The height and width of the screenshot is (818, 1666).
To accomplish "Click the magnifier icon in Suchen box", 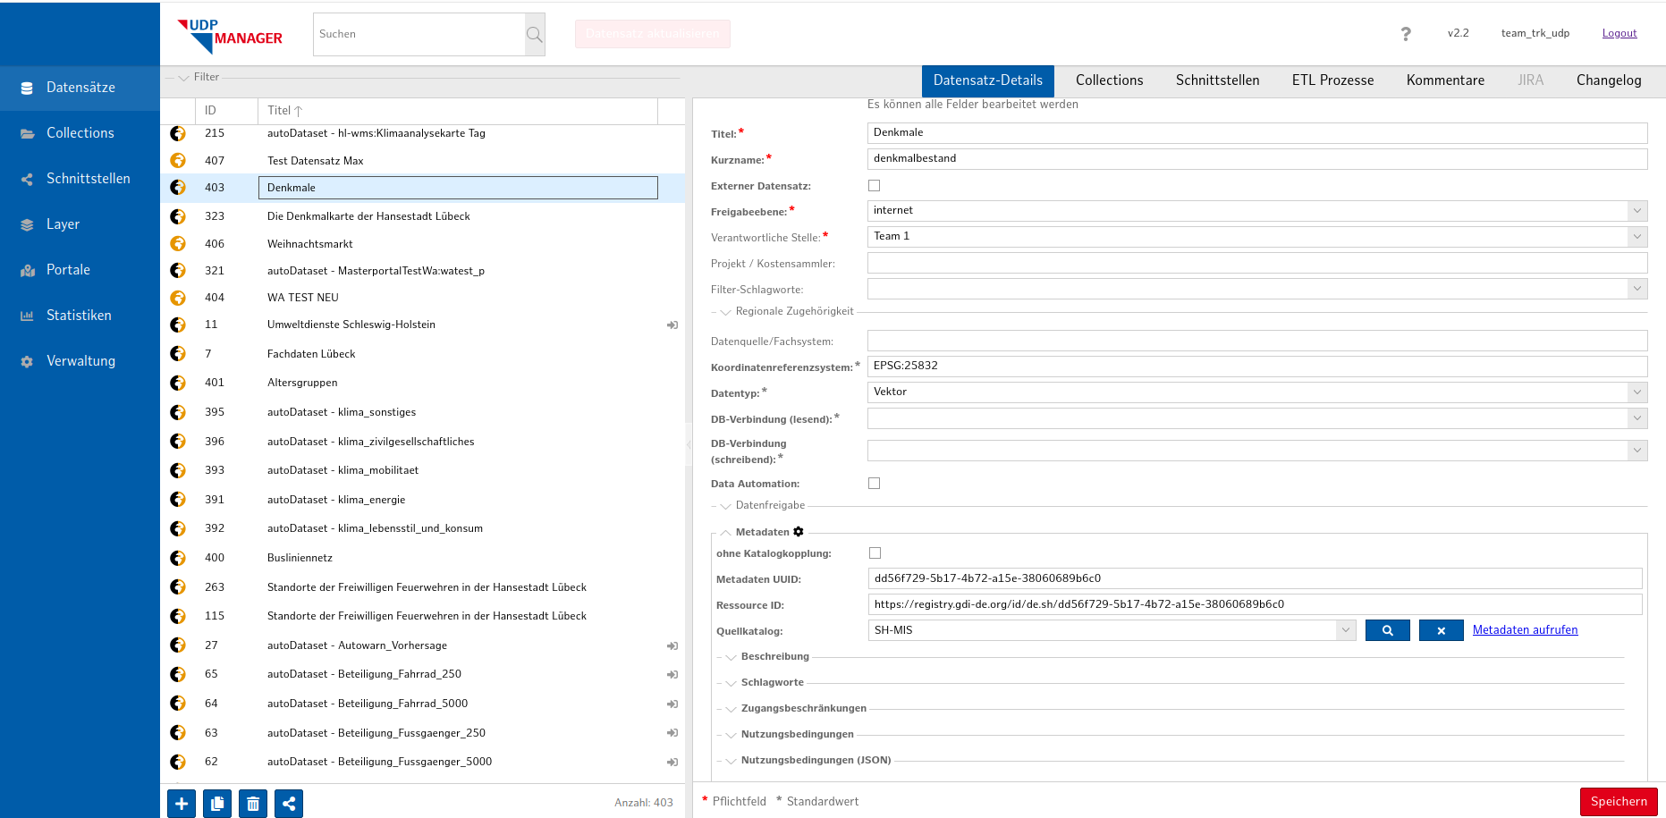I will 534,35.
